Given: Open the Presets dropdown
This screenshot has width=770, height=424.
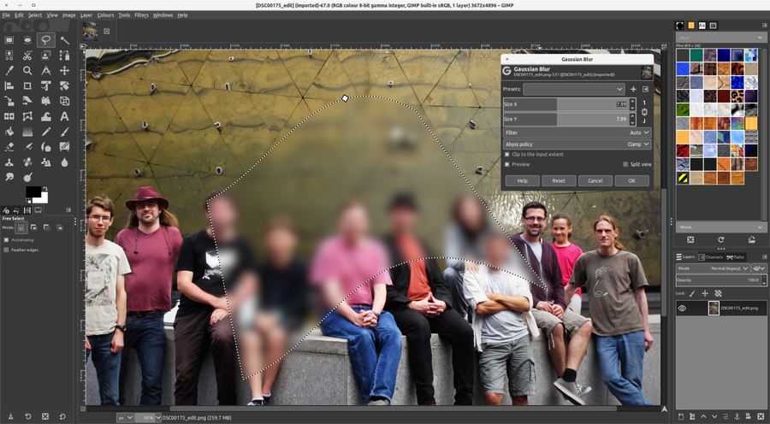Looking at the screenshot, I should point(574,89).
